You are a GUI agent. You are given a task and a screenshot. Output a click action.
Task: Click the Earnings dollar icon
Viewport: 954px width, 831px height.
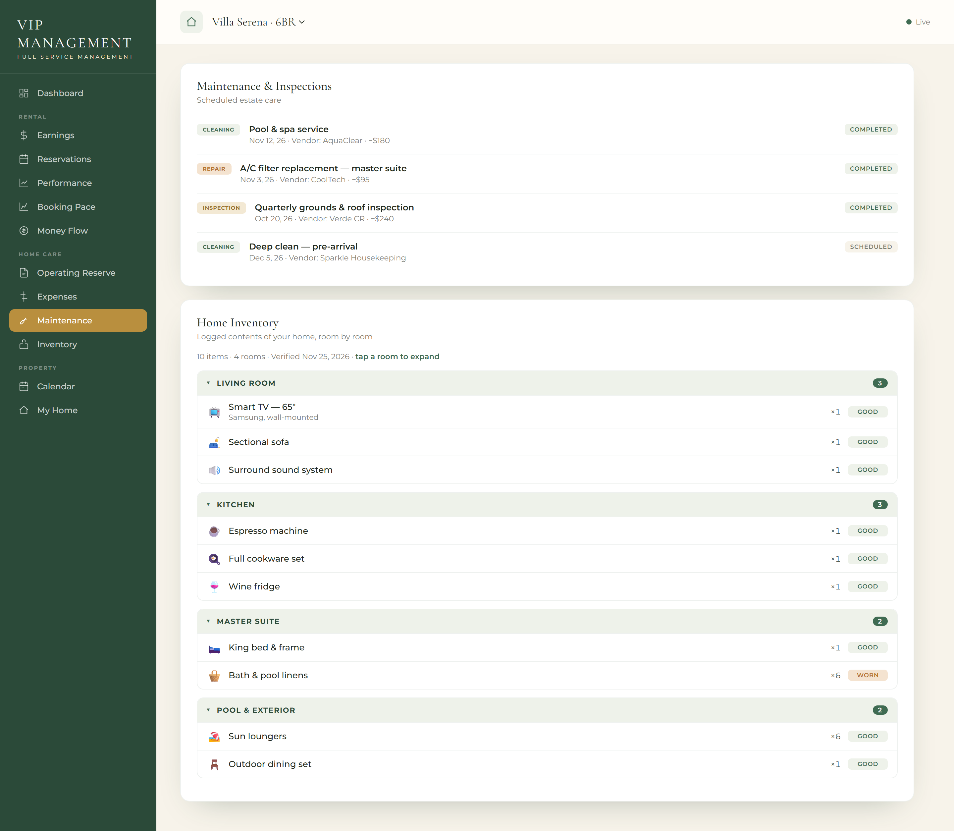pyautogui.click(x=24, y=136)
